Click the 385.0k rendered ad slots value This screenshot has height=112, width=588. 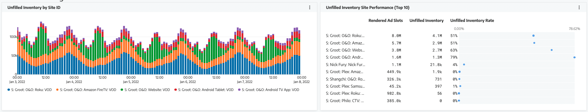[394, 101]
